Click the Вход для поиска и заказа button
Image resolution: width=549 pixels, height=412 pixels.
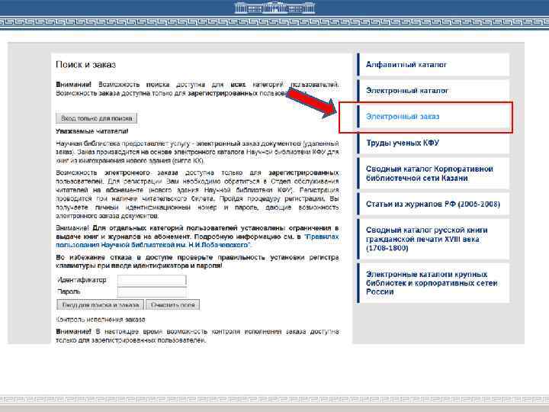101,304
